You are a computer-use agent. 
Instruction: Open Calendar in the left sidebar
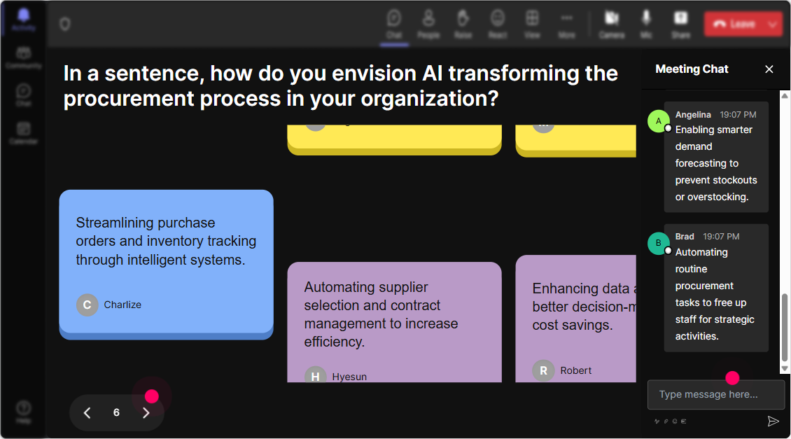coord(23,133)
